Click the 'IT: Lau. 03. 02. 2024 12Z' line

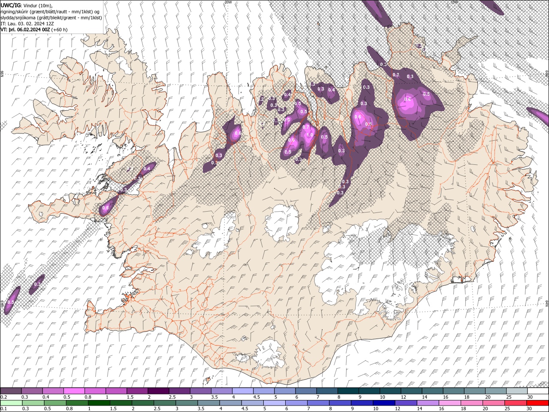pos(27,24)
